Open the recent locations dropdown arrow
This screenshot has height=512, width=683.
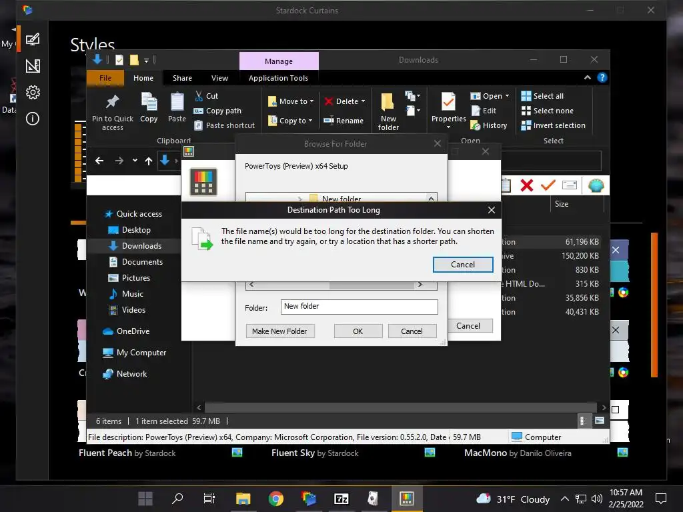[135, 161]
